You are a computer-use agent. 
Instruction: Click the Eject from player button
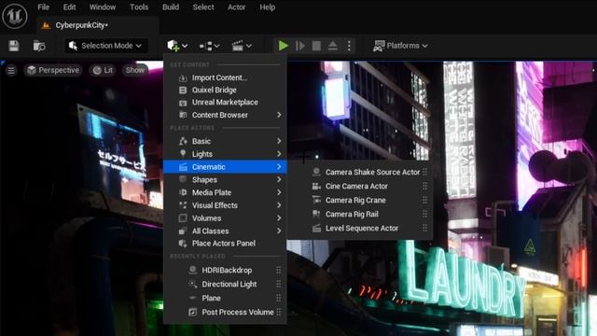(332, 46)
